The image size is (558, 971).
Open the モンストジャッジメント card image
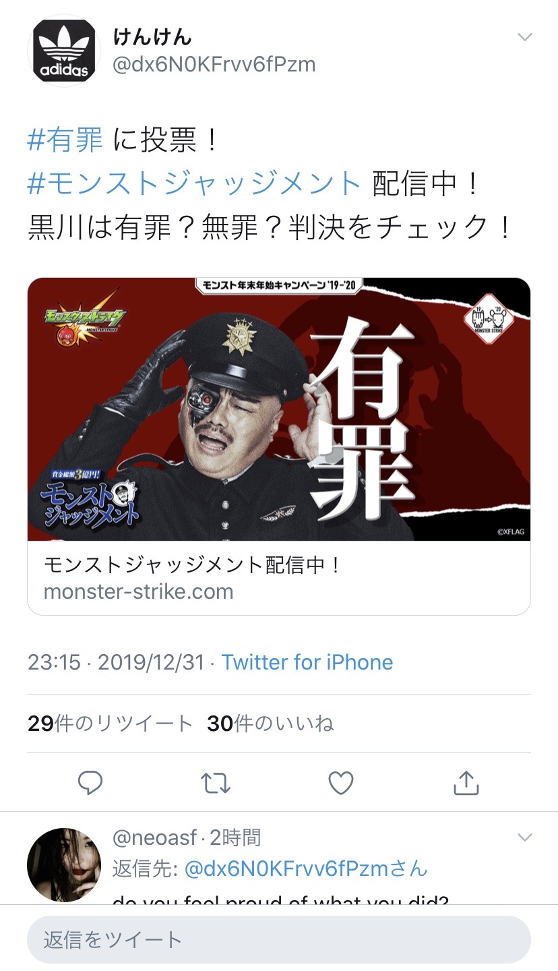tap(279, 409)
